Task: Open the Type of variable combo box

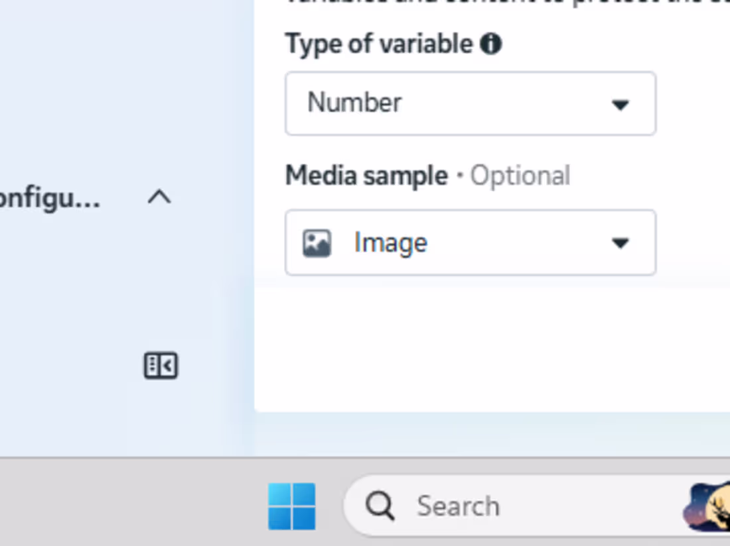Action: (471, 103)
